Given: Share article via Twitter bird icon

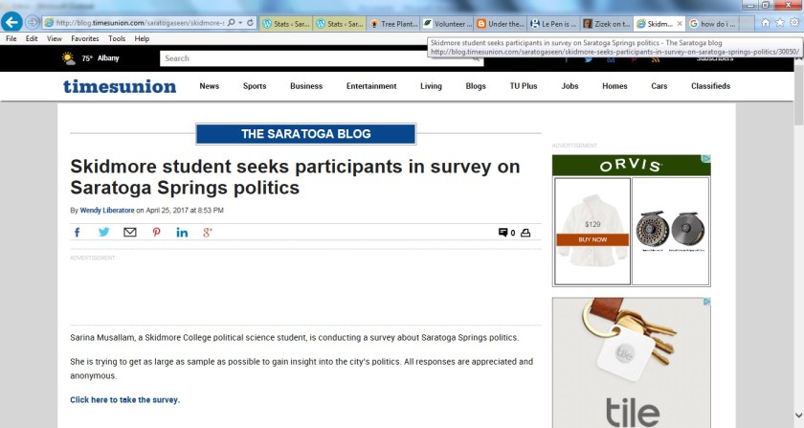Looking at the screenshot, I should click(103, 233).
